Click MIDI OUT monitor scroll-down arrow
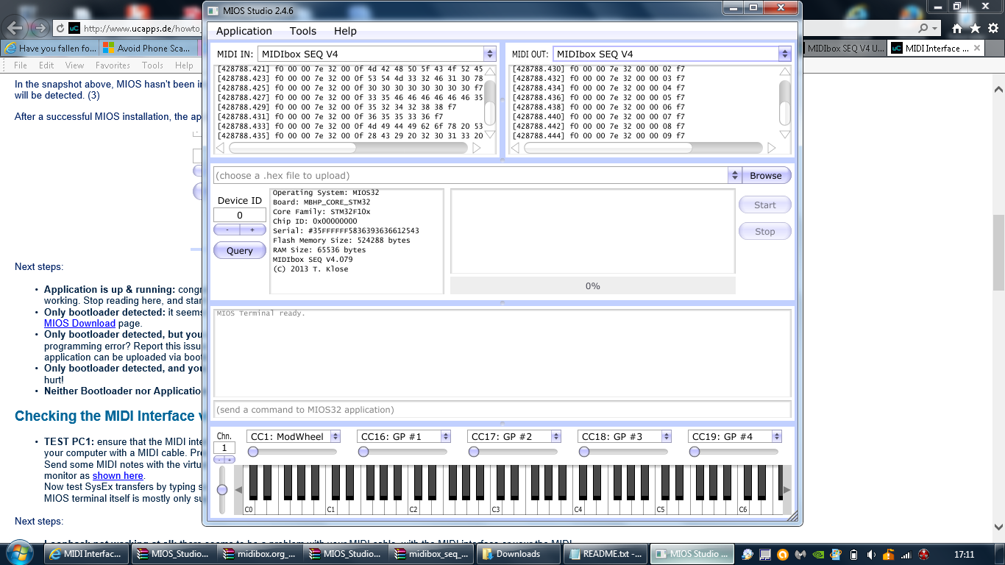 point(785,135)
